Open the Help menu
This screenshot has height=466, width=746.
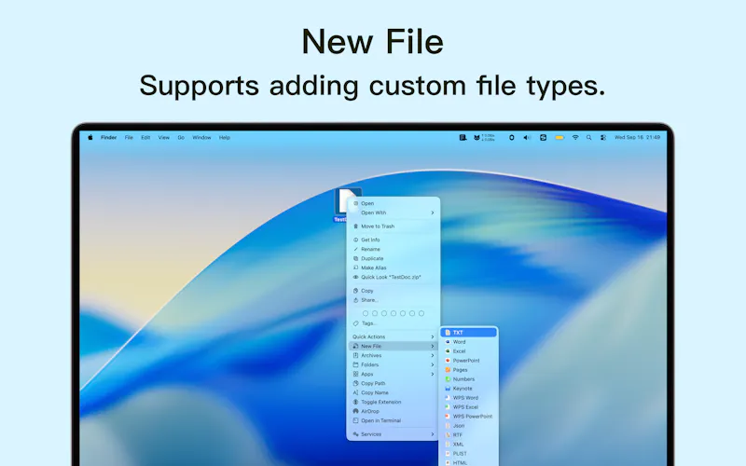[x=225, y=137]
